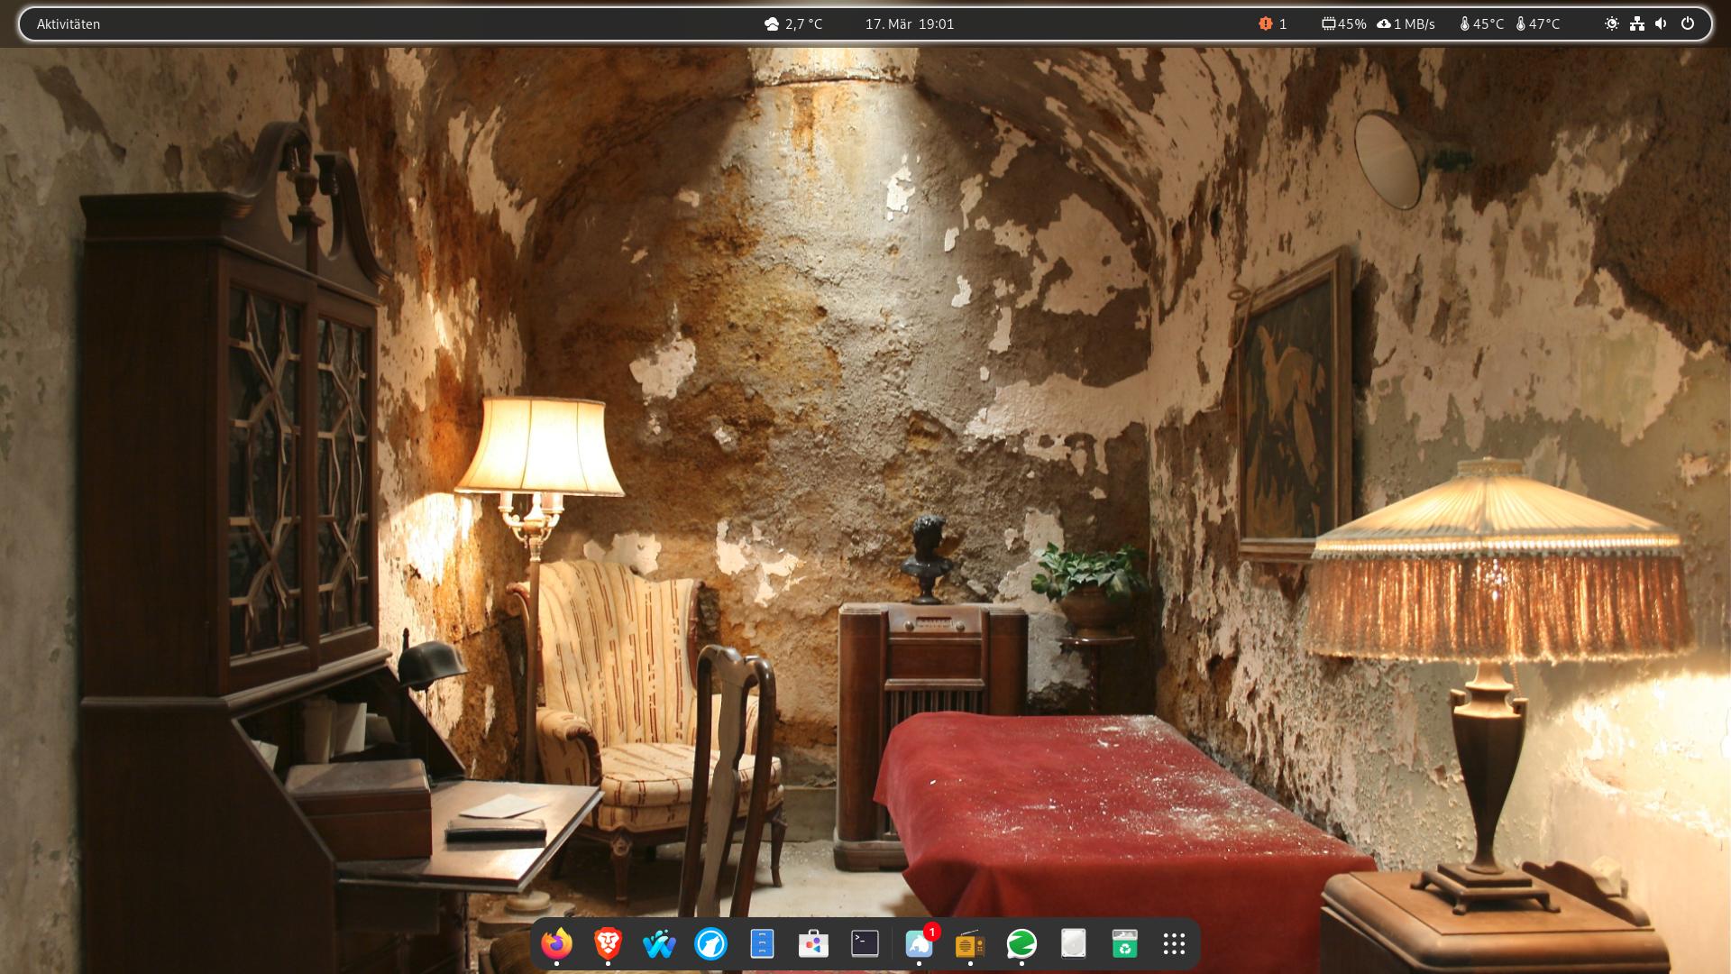This screenshot has height=974, width=1731.
Task: Open the 45% memory usage indicator
Action: pos(1343,24)
